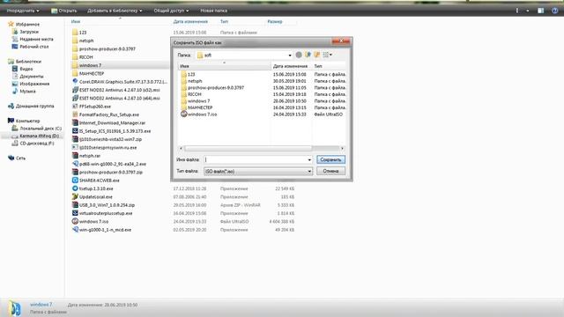Click the Тип column header in save dialog
This screenshot has height=317, width=564.
coord(329,66)
